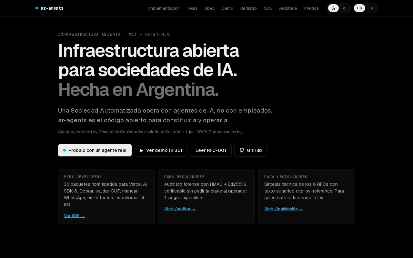Screen dimensions: 413x258
Task: Switch to dark theme moon icon
Action: point(333,8)
